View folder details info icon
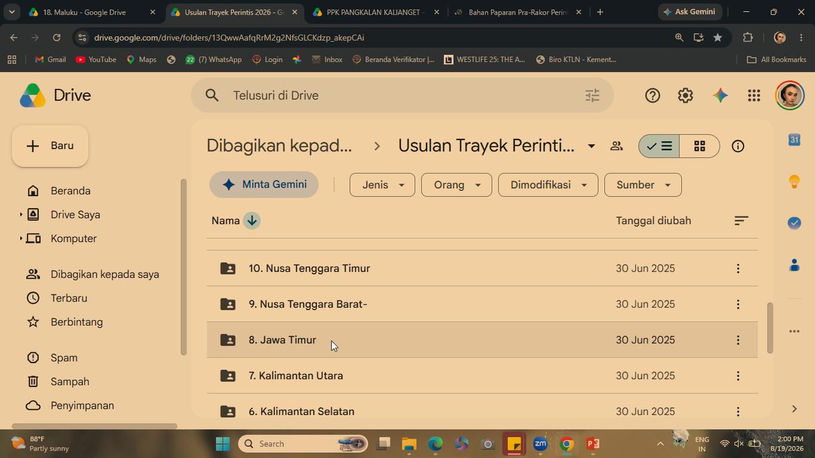The width and height of the screenshot is (815, 458). tap(738, 146)
